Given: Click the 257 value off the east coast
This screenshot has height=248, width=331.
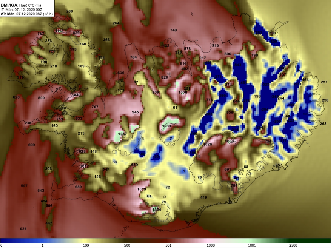Looking at the screenshot, I should (x=324, y=82).
